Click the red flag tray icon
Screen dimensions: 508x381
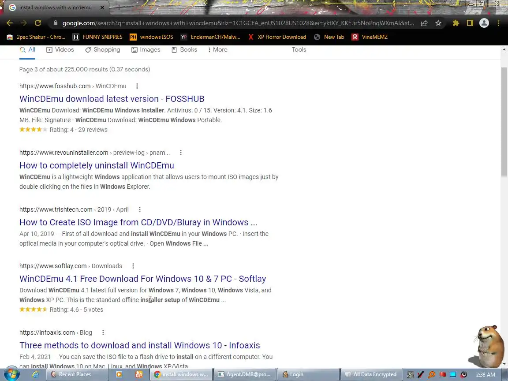tap(442, 374)
